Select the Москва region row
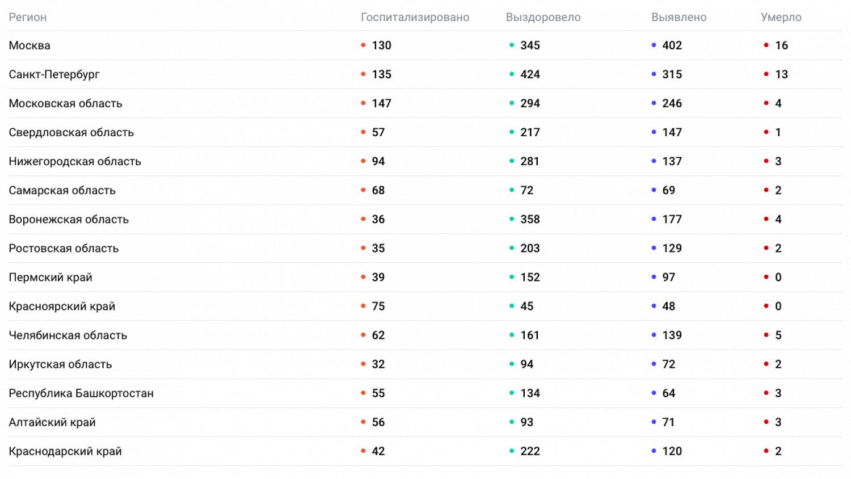The width and height of the screenshot is (851, 479). (x=30, y=45)
